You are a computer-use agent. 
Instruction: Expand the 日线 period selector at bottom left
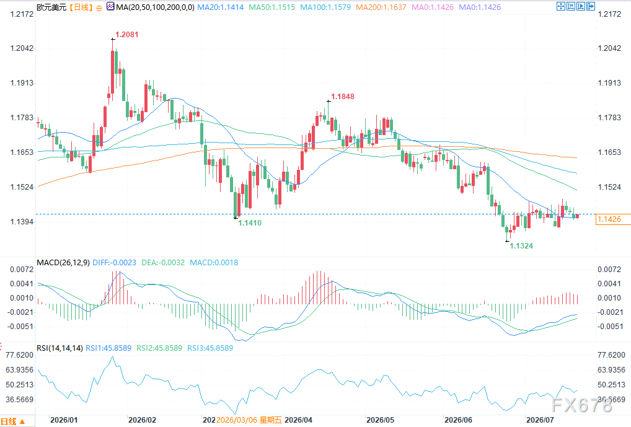click(13, 421)
